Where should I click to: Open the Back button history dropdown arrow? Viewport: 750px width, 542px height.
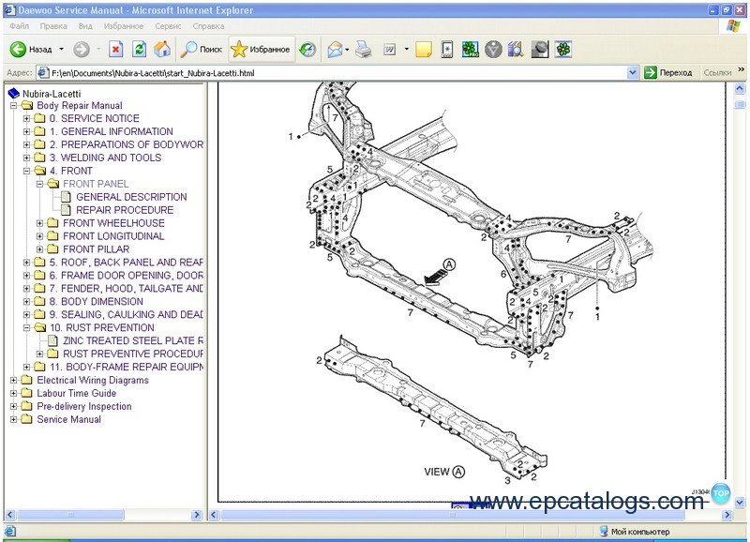(x=61, y=50)
